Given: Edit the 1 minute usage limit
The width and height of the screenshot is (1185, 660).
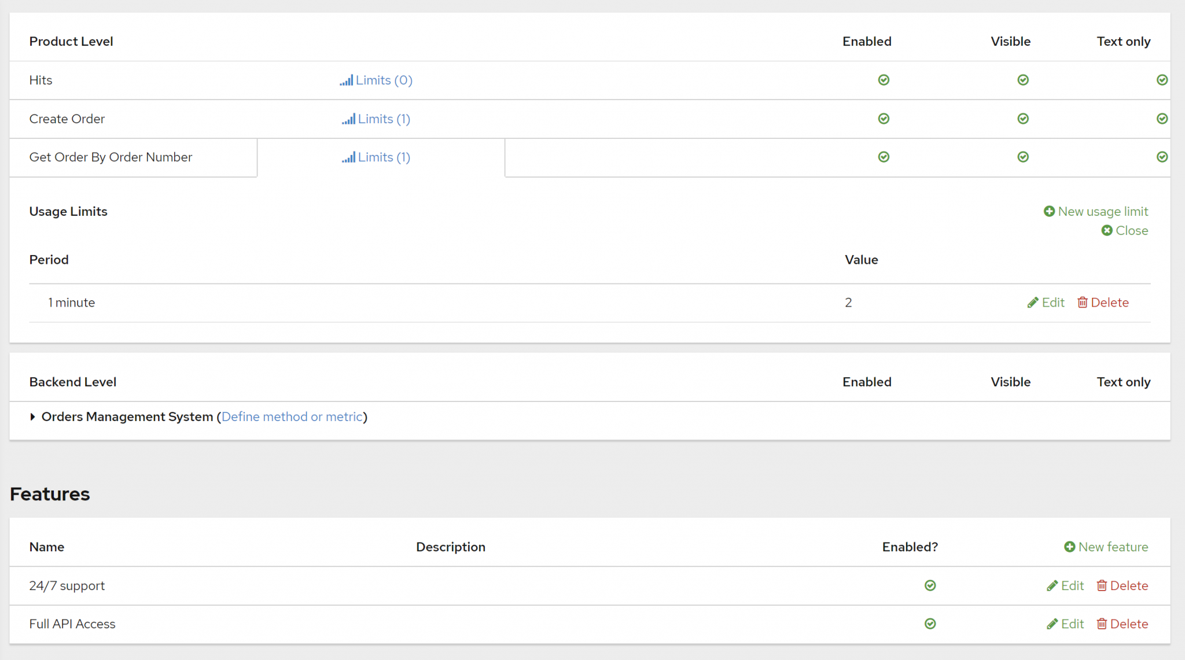Looking at the screenshot, I should pos(1045,302).
